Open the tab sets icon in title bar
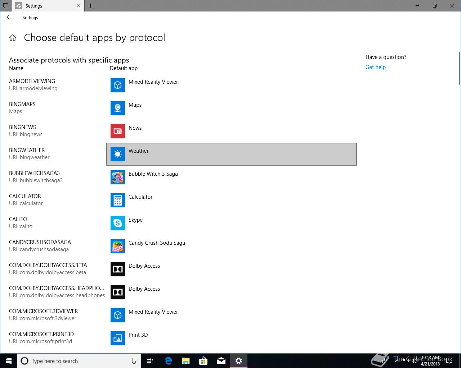This screenshot has width=461, height=368. 6,6
